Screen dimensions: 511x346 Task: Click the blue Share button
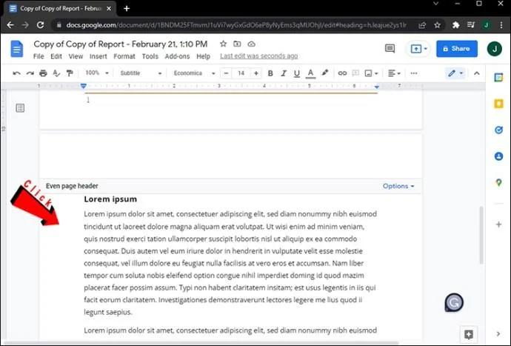[x=457, y=49]
